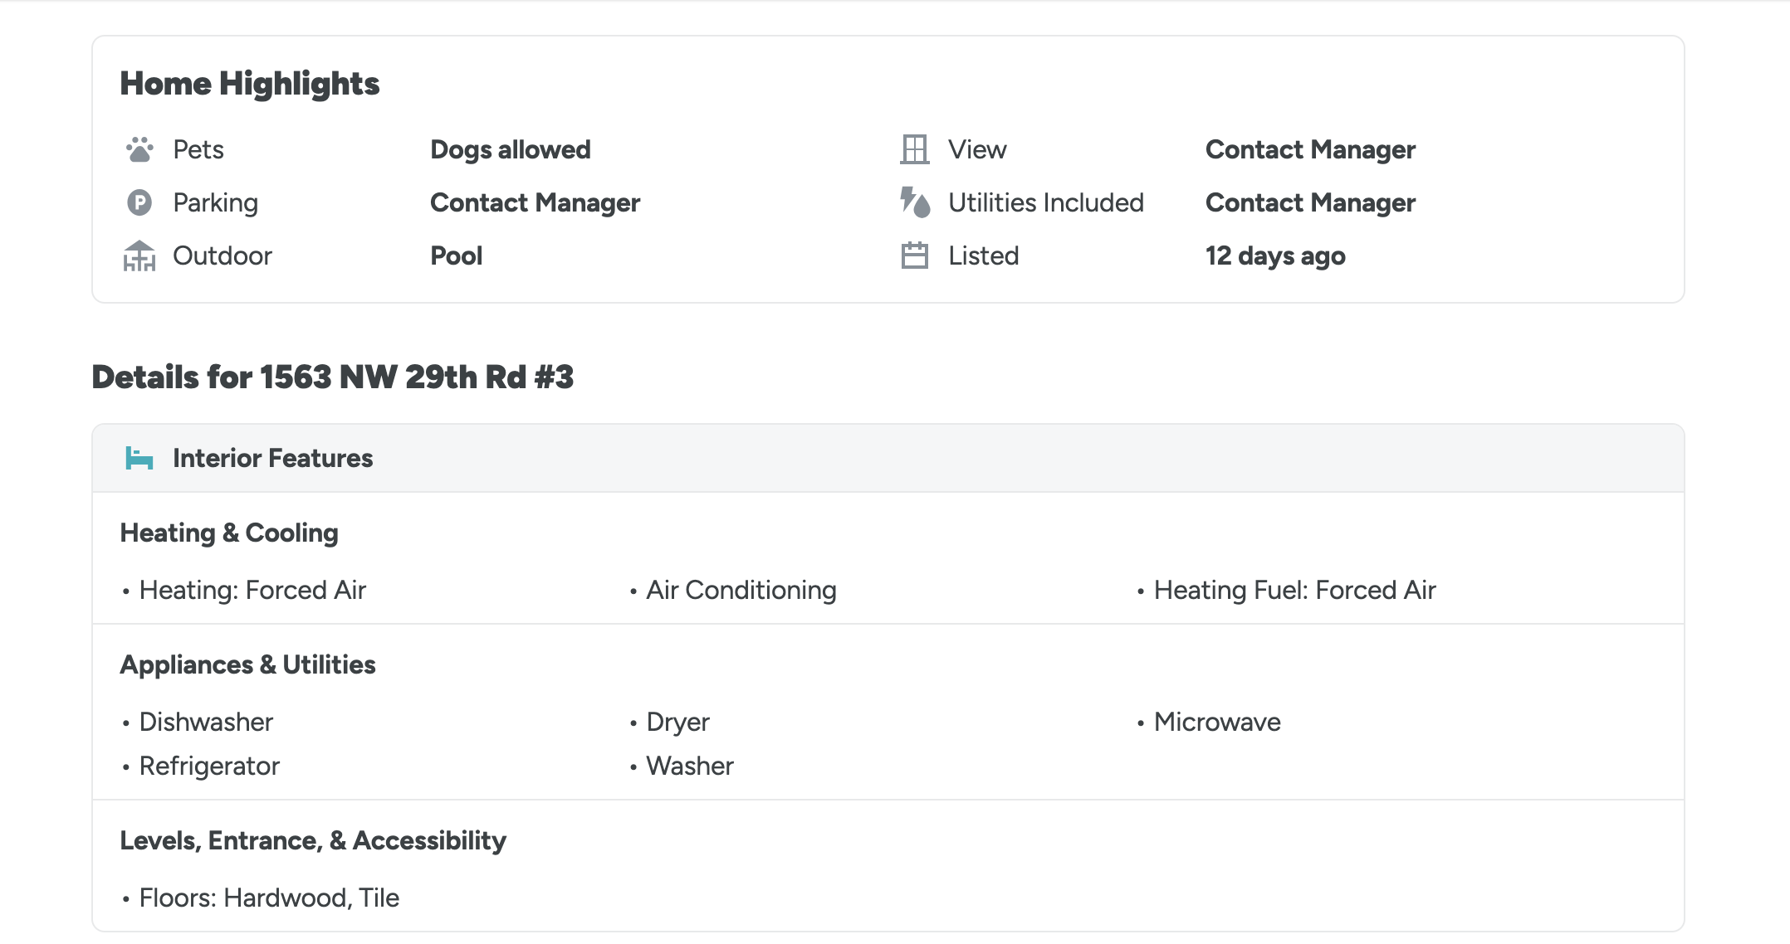The image size is (1790, 944).
Task: Select the Dogs allowed text
Action: pos(510,149)
